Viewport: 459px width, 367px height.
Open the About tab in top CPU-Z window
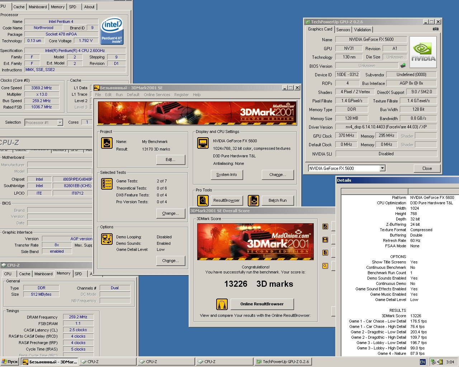click(89, 7)
